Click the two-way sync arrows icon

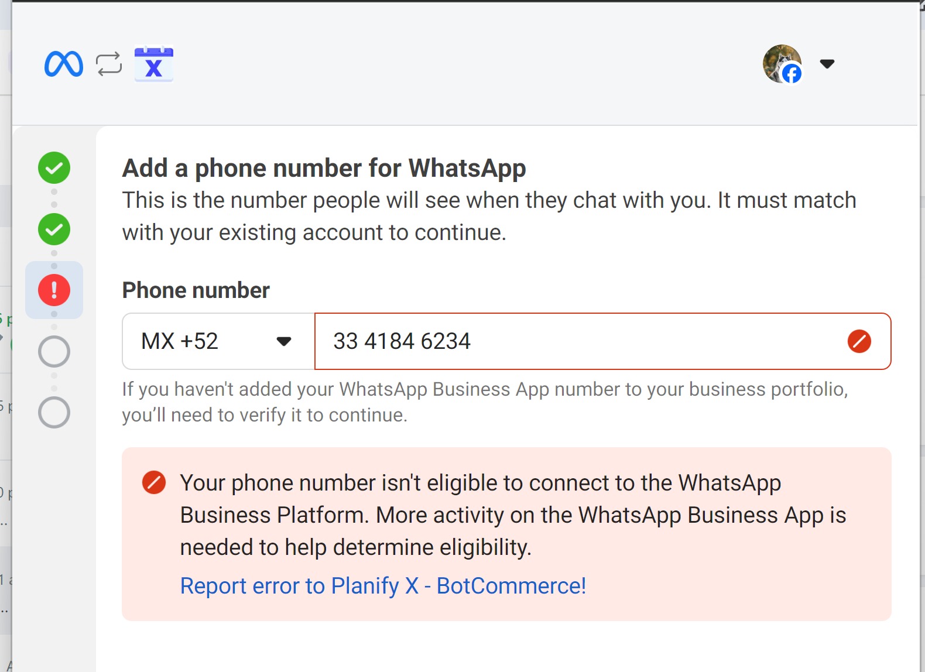point(109,64)
